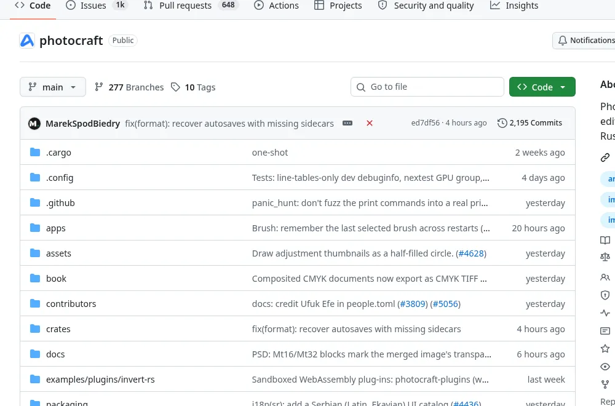
Task: Click the sidebar forks icon
Action: 605,384
